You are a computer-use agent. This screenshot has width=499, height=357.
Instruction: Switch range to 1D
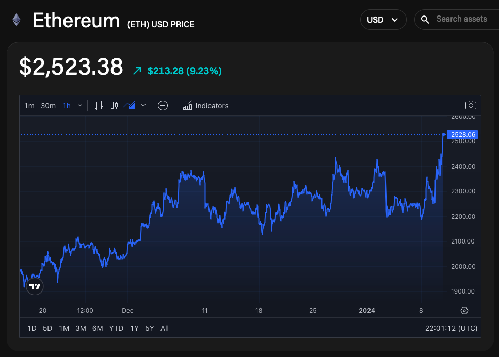[x=31, y=328]
